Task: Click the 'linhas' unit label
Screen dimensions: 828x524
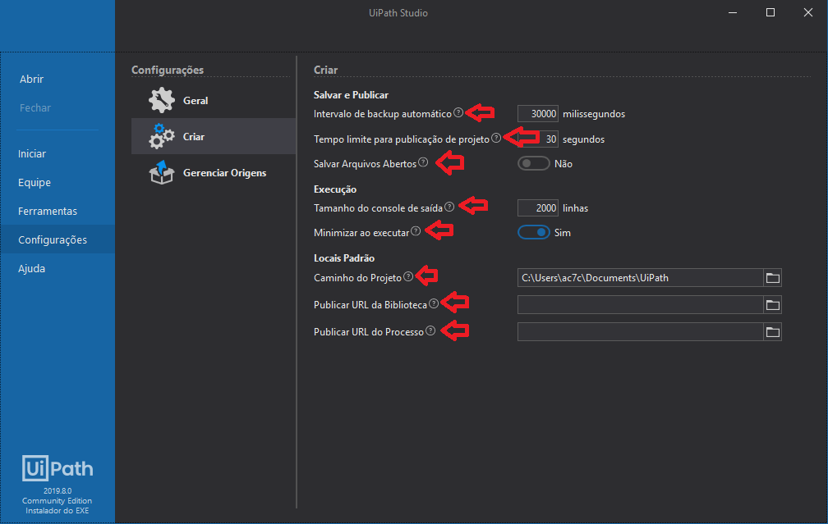Action: (575, 208)
